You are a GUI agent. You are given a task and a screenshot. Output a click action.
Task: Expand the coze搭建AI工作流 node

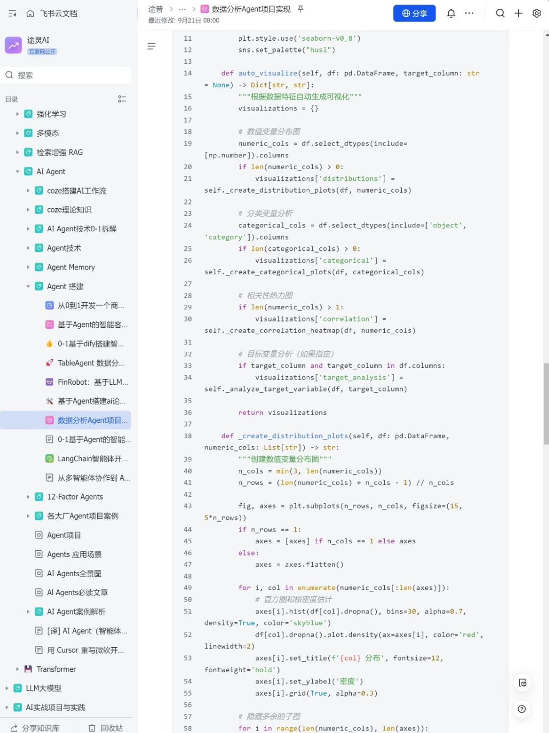click(28, 191)
